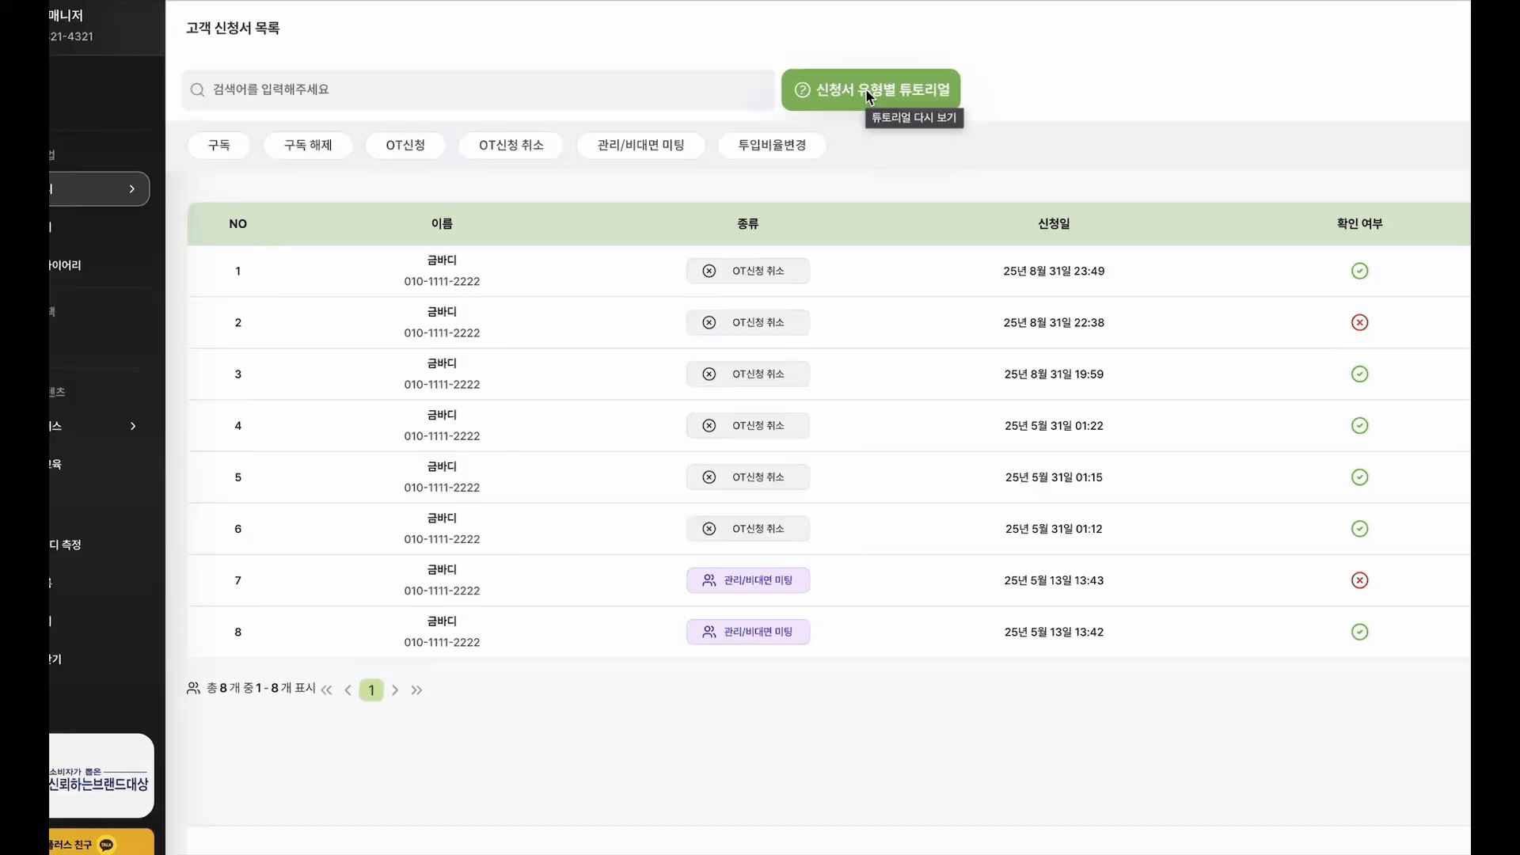This screenshot has height=855, width=1520.
Task: Click the people icon in row 7 meeting badge
Action: coord(709,580)
